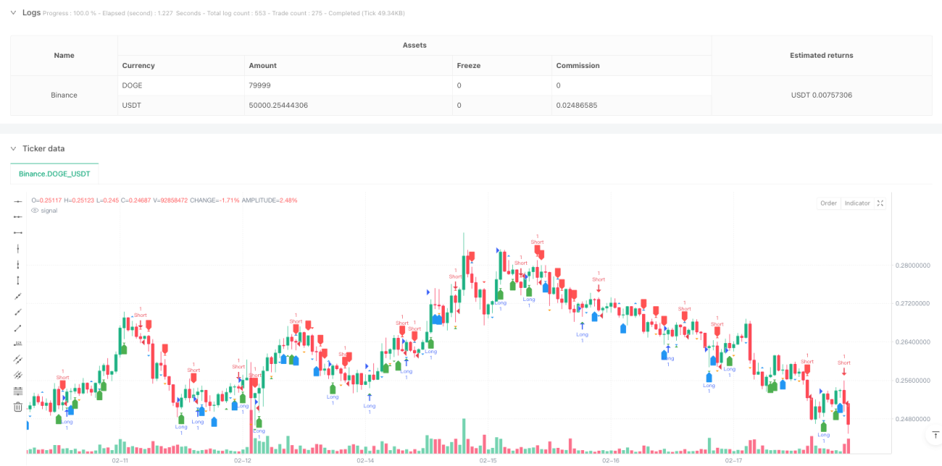
Task: Collapse the Ticker data section
Action: (12, 148)
